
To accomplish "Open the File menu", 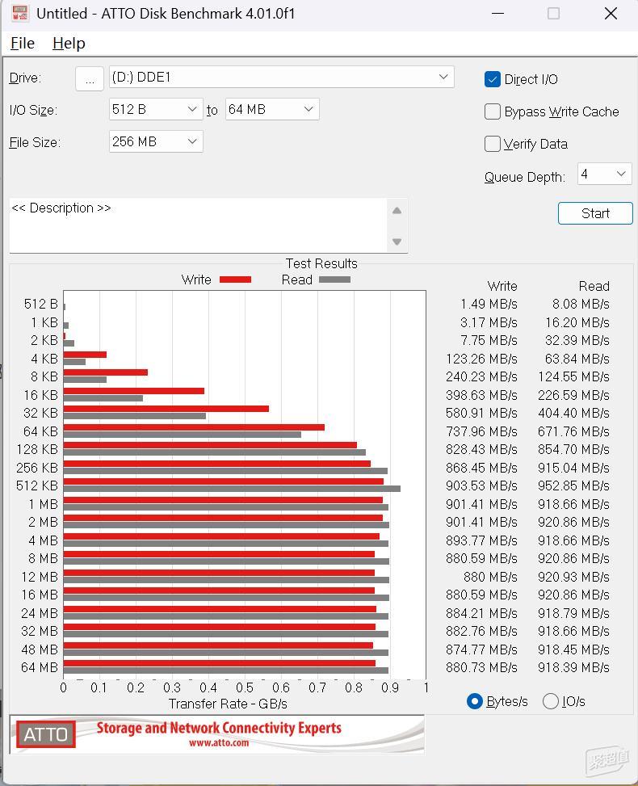I will (23, 44).
